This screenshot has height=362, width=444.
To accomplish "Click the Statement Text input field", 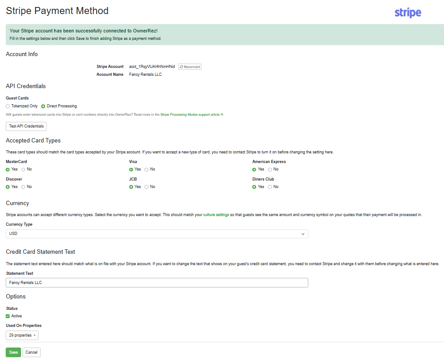I will [x=157, y=283].
